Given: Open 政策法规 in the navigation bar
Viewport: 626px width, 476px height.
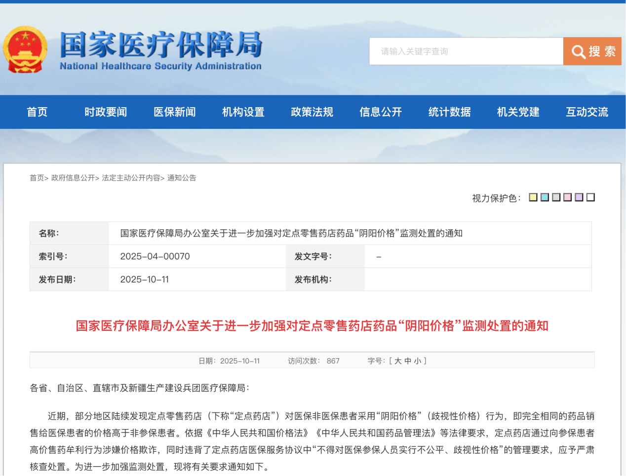Looking at the screenshot, I should coord(312,112).
